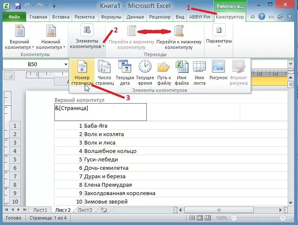The height and width of the screenshot is (225, 298).
Task: Save workbook with floppy disk icon
Action: coord(17,6)
